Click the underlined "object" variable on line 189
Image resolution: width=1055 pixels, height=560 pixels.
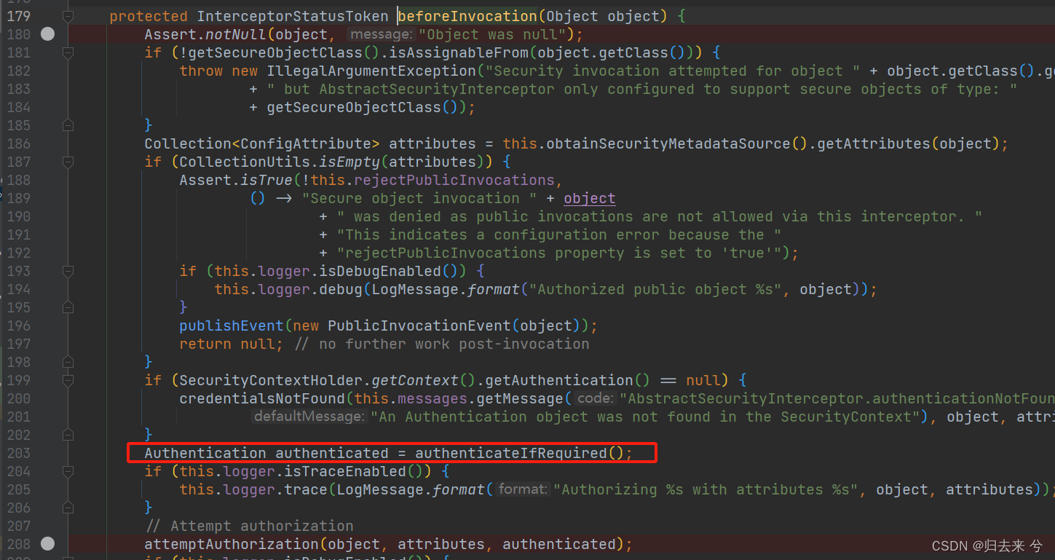pos(589,198)
